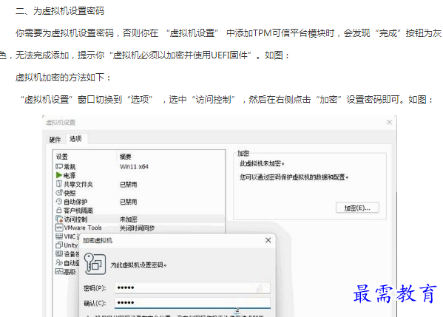Select the 常规 row text
This screenshot has width=443, height=317.
[70, 167]
